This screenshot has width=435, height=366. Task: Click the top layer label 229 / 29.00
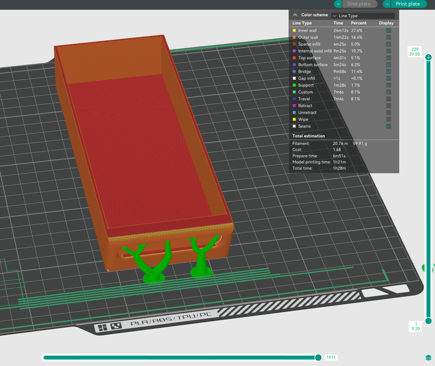415,52
